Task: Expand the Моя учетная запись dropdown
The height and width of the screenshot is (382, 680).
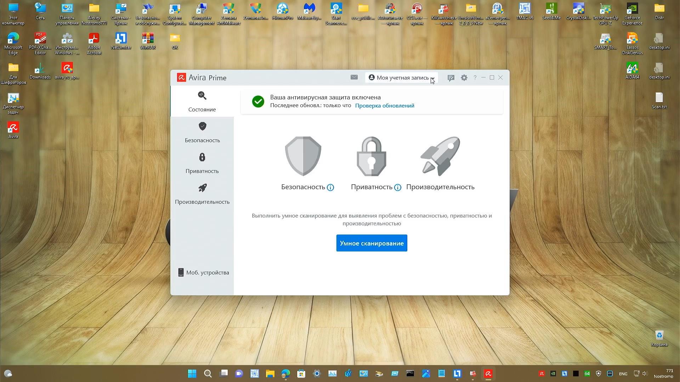Action: click(x=401, y=78)
